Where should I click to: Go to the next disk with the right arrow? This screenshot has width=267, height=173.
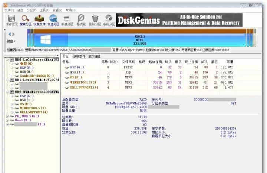[13, 34]
